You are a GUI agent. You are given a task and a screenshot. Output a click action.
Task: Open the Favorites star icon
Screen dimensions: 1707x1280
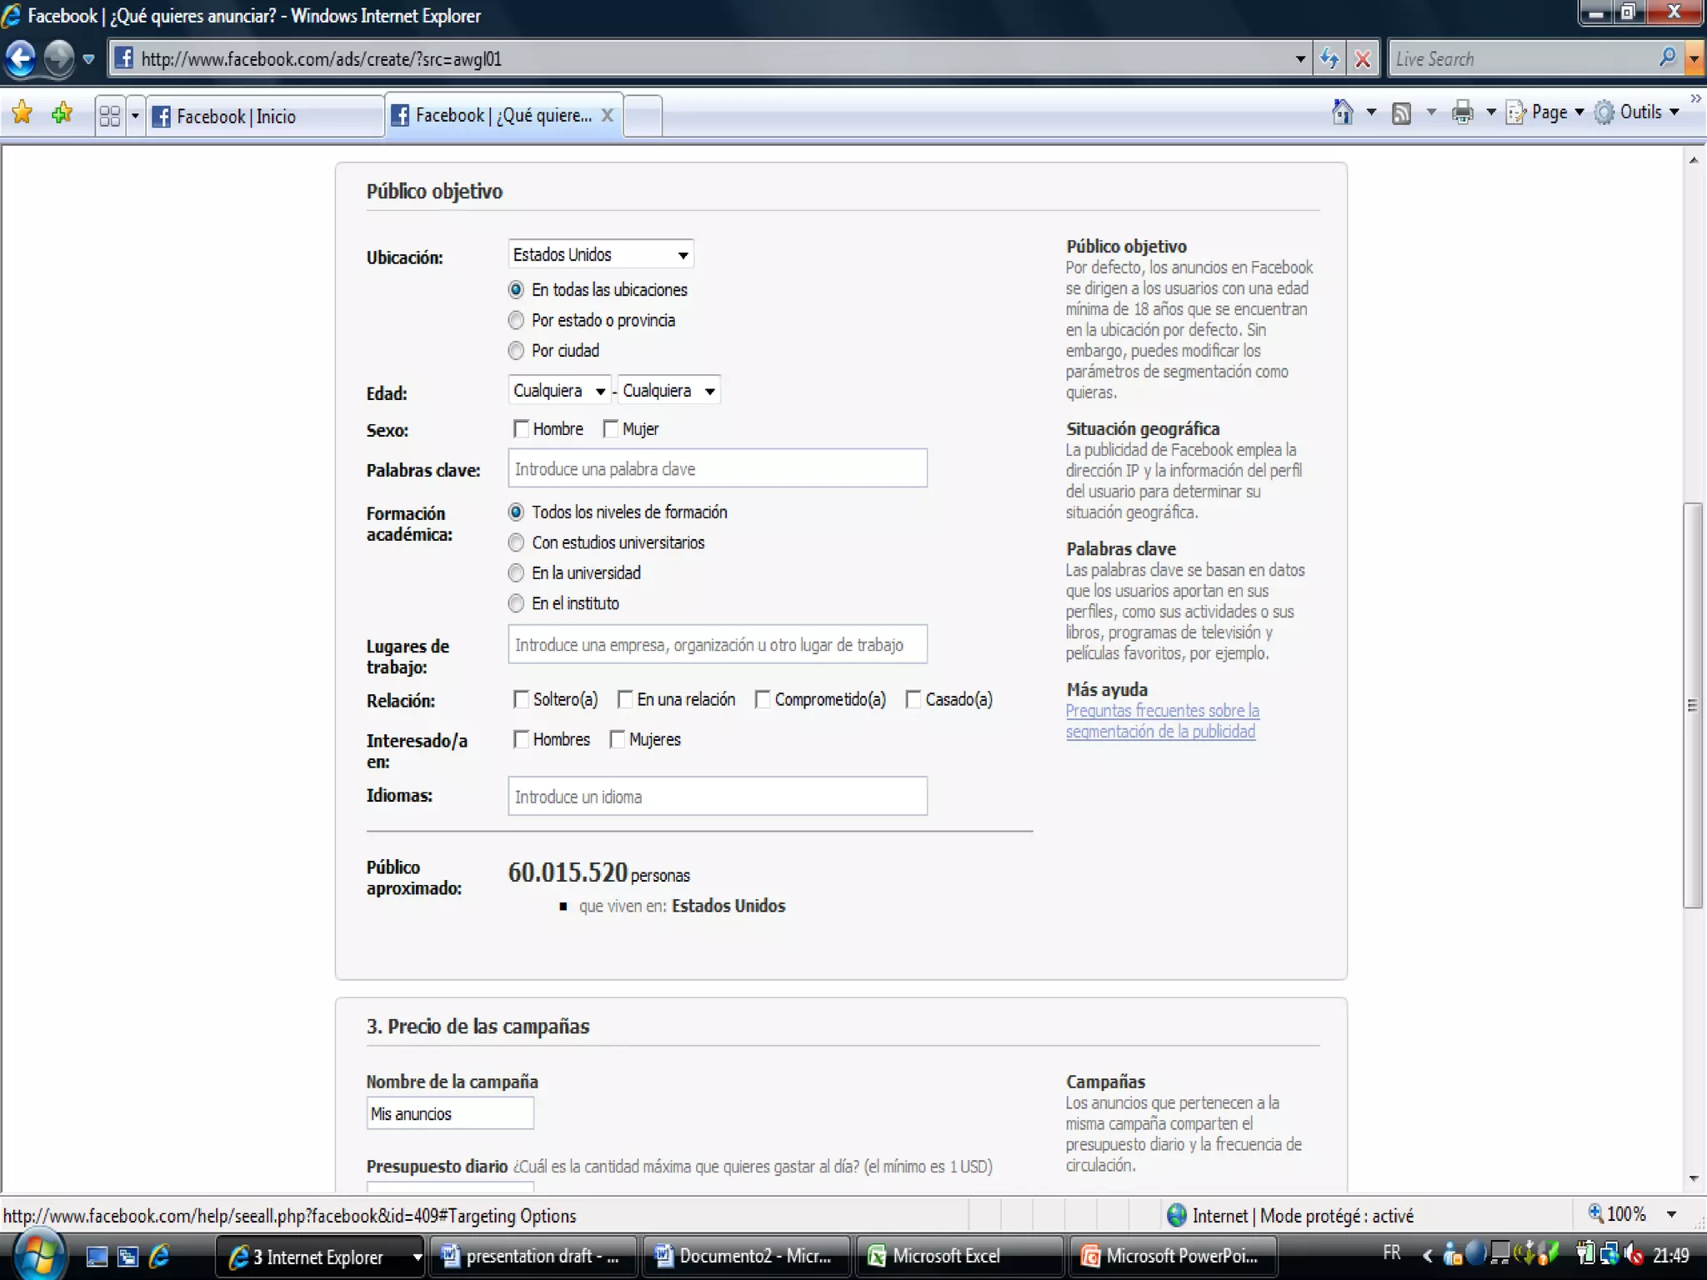[x=23, y=112]
